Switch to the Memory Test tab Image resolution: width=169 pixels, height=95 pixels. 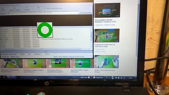tap(15, 5)
